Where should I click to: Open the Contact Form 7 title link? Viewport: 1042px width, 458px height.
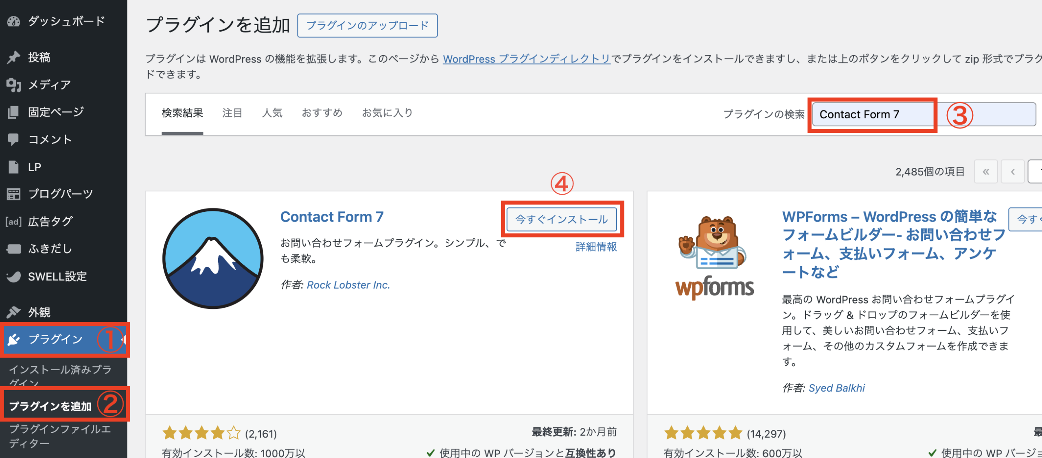tap(332, 217)
